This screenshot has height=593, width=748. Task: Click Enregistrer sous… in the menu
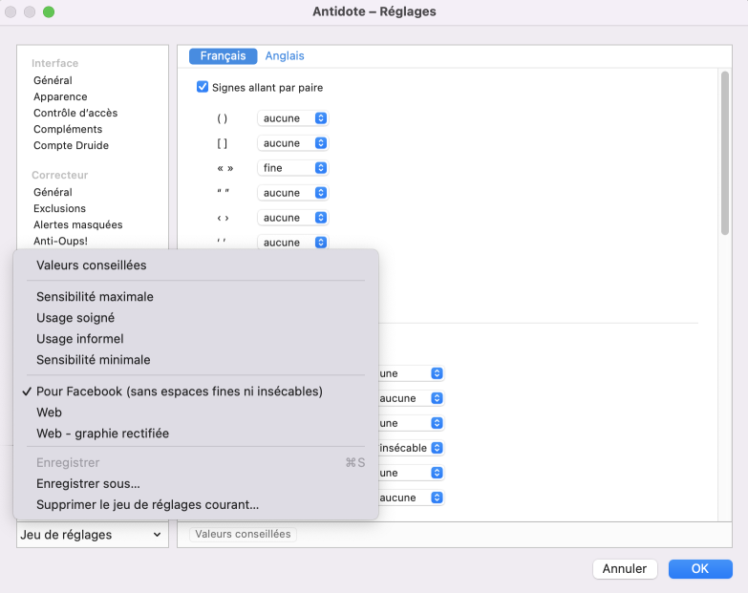coord(88,484)
